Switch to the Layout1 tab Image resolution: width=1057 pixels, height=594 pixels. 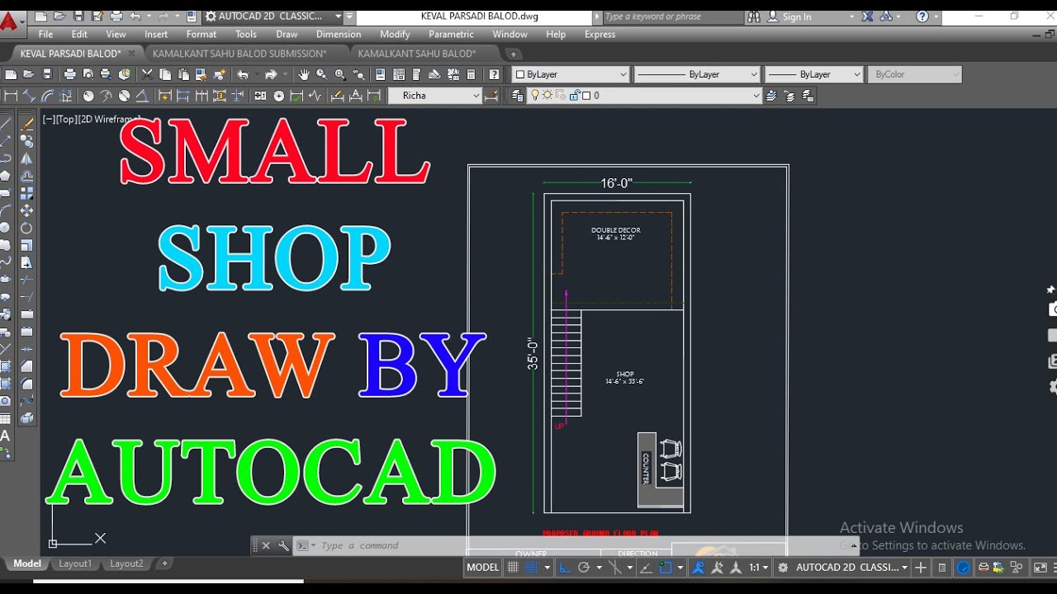[75, 563]
